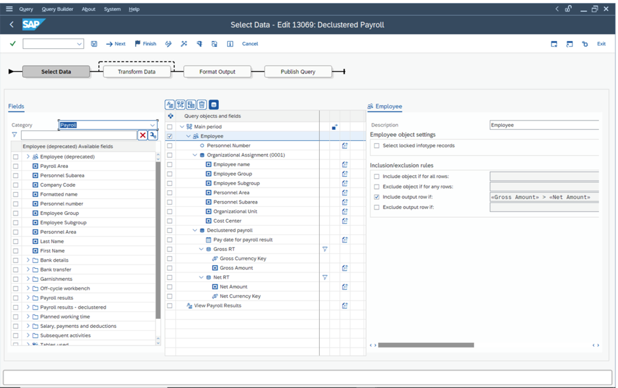Click the Transform Data step button
This screenshot has height=388, width=618.
point(137,71)
